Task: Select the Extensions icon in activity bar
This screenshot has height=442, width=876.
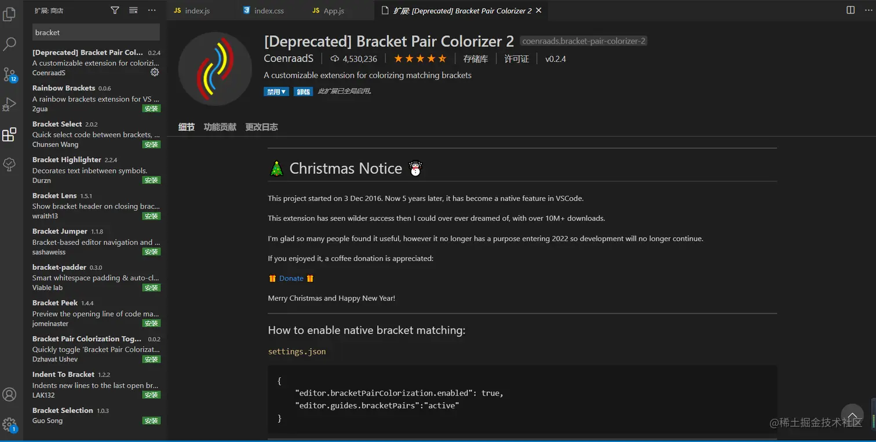Action: pyautogui.click(x=9, y=134)
